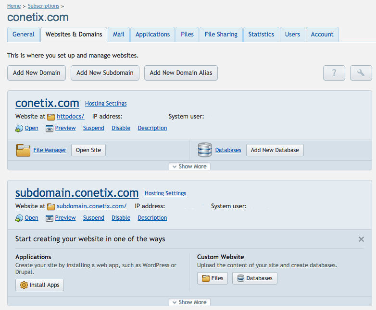Viewport: 376px width, 310px height.
Task: Close the 'Start creating your website' panel
Action: [x=361, y=239]
